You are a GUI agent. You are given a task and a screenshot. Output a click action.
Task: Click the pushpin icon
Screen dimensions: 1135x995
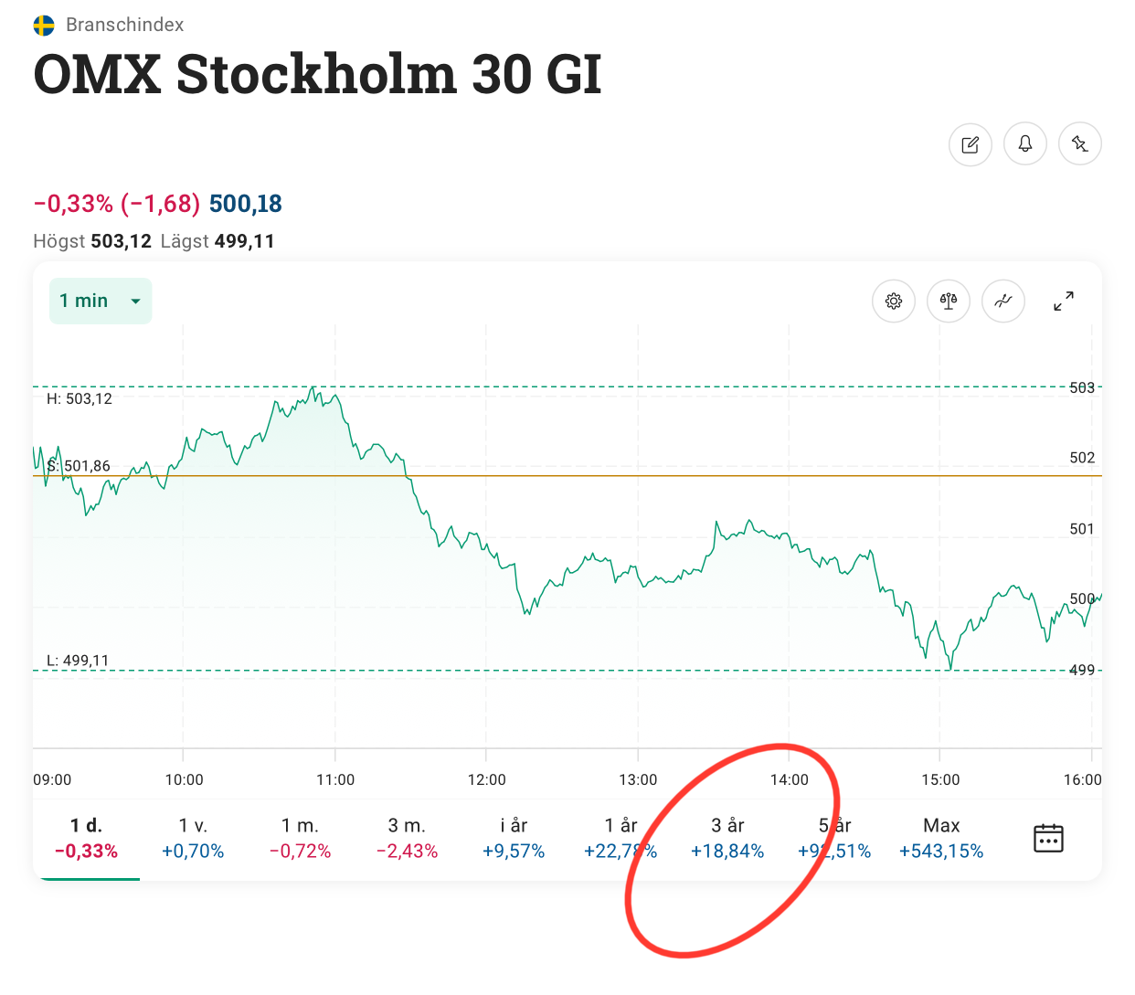click(x=1079, y=144)
